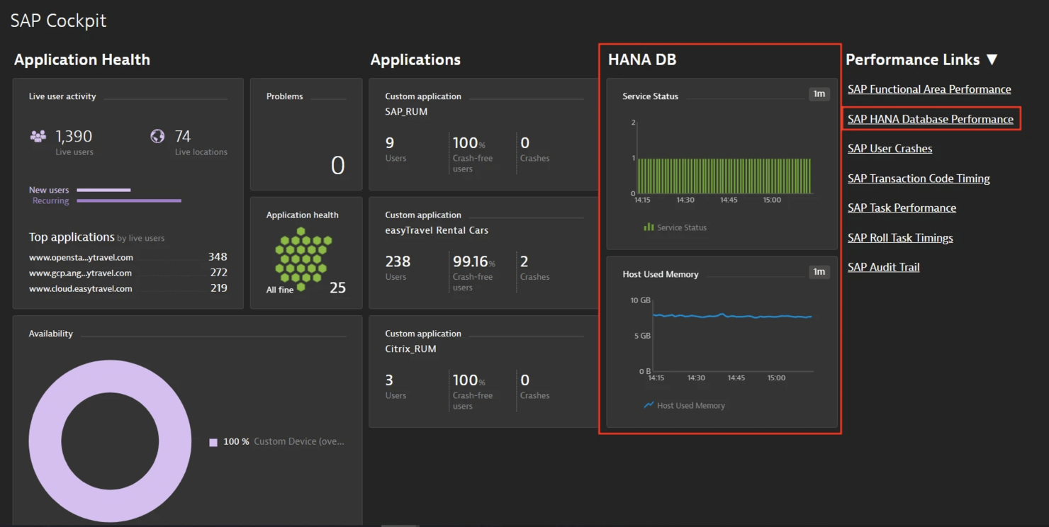Follow the SAP Audit Trail link
The width and height of the screenshot is (1049, 527).
883,267
